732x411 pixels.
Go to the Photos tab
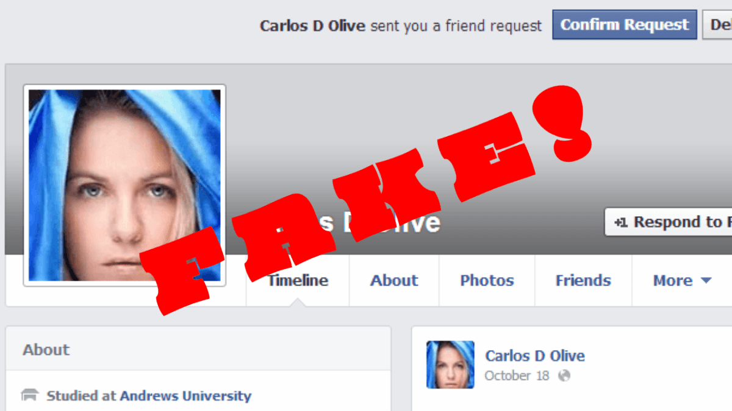click(x=487, y=281)
